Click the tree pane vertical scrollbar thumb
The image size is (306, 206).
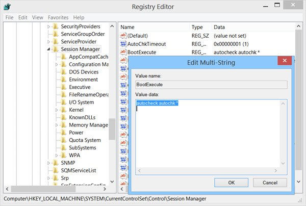(x=112, y=129)
